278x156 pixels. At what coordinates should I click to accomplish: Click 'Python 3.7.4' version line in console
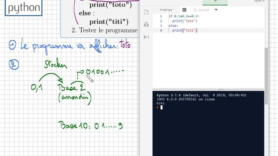coord(202,95)
